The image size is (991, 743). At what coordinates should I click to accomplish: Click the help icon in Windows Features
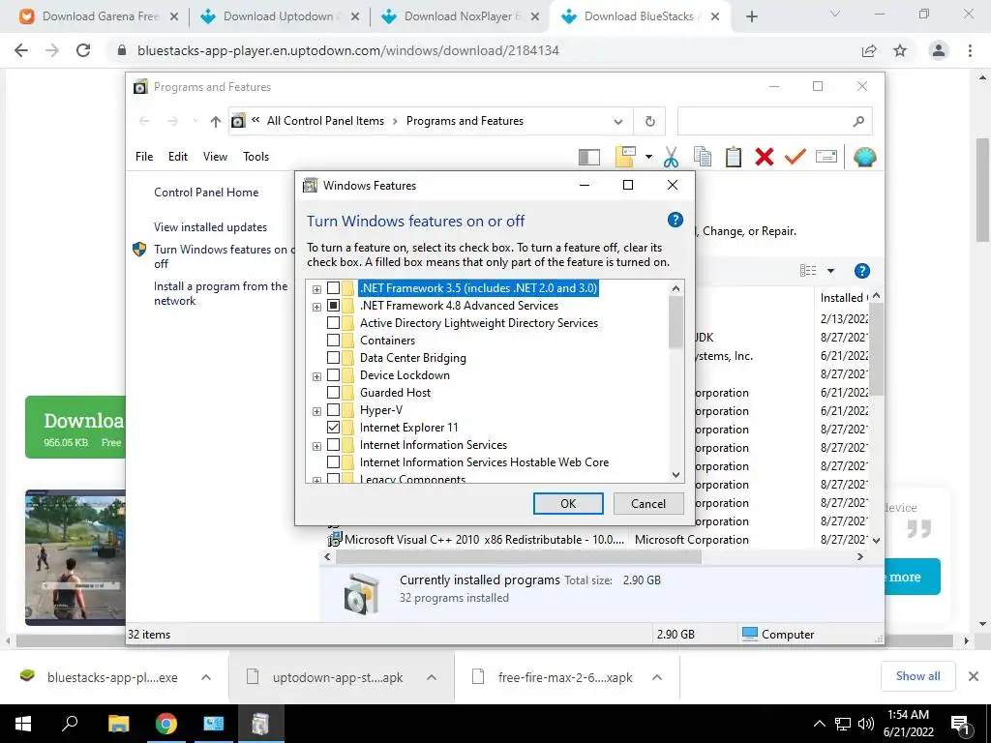coord(675,220)
